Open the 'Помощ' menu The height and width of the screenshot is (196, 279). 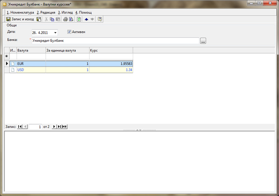click(83, 13)
